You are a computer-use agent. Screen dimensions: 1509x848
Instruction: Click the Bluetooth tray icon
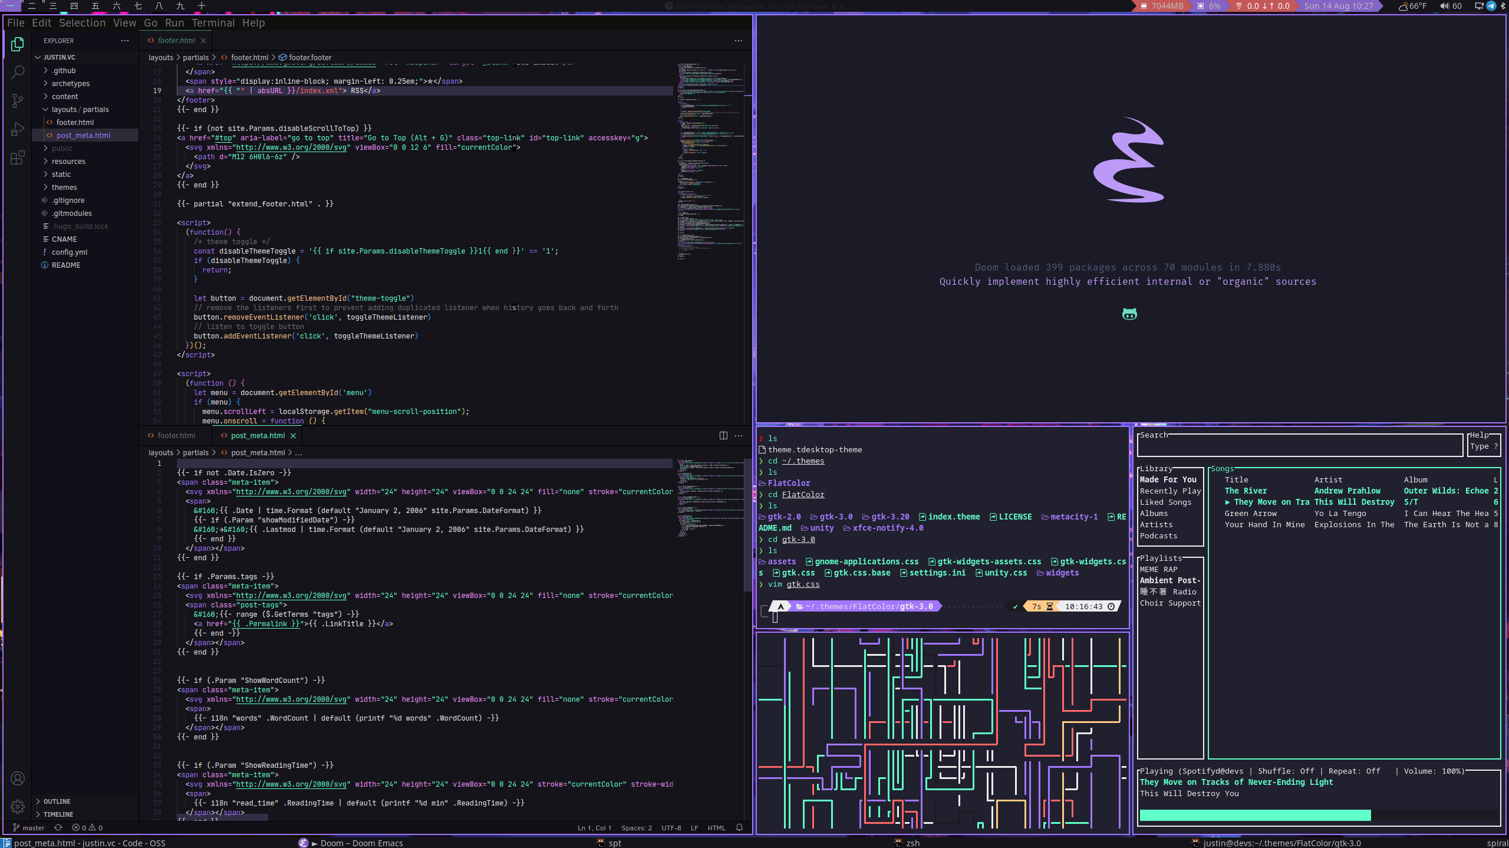pyautogui.click(x=1502, y=6)
